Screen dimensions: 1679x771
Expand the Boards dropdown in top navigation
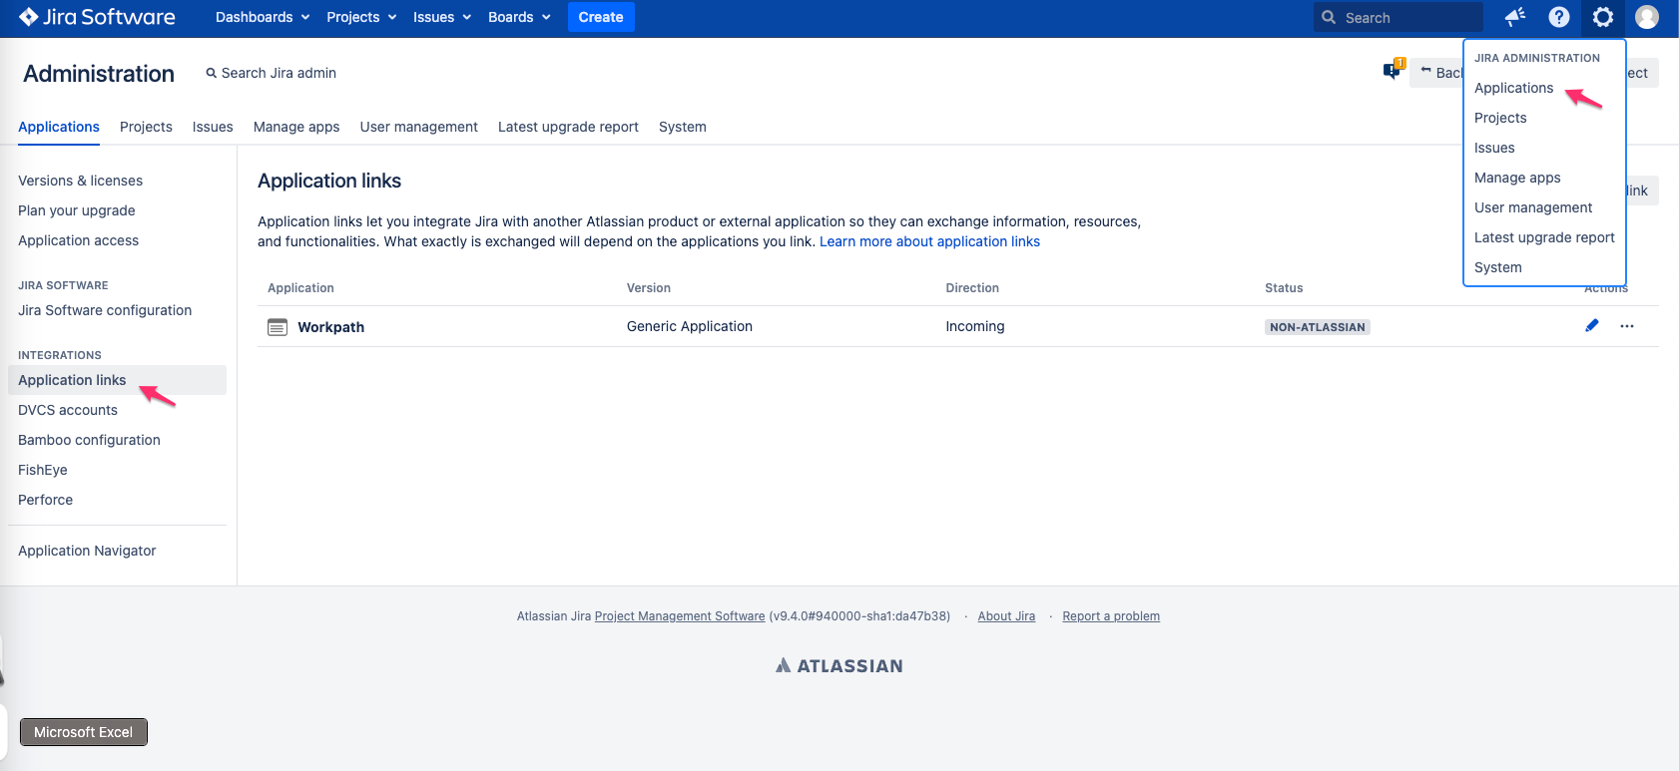(519, 17)
